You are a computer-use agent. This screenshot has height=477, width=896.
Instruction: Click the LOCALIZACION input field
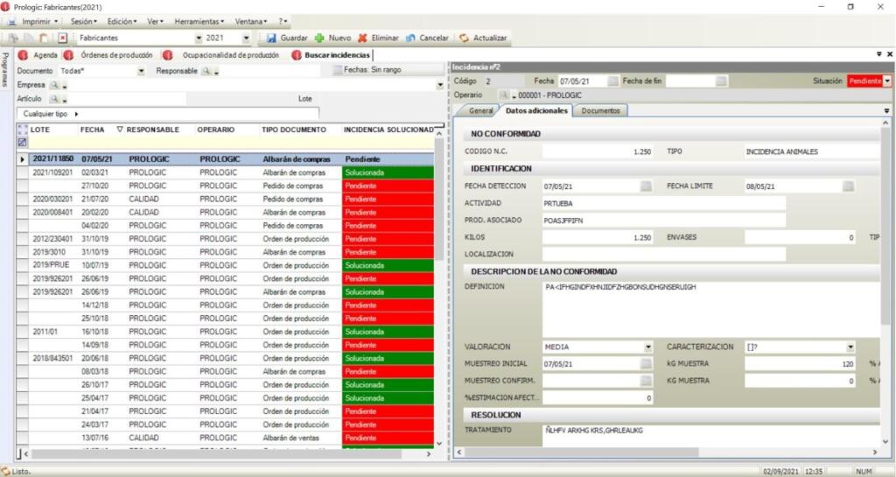click(663, 254)
